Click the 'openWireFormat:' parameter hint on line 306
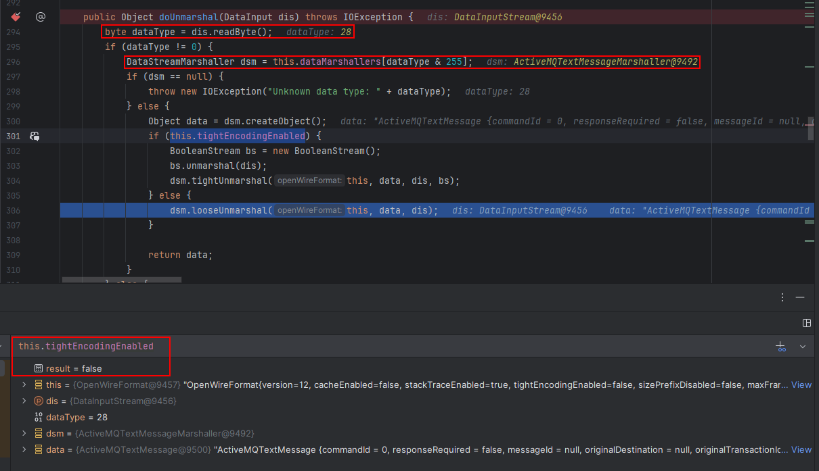Image resolution: width=819 pixels, height=471 pixels. click(310, 210)
